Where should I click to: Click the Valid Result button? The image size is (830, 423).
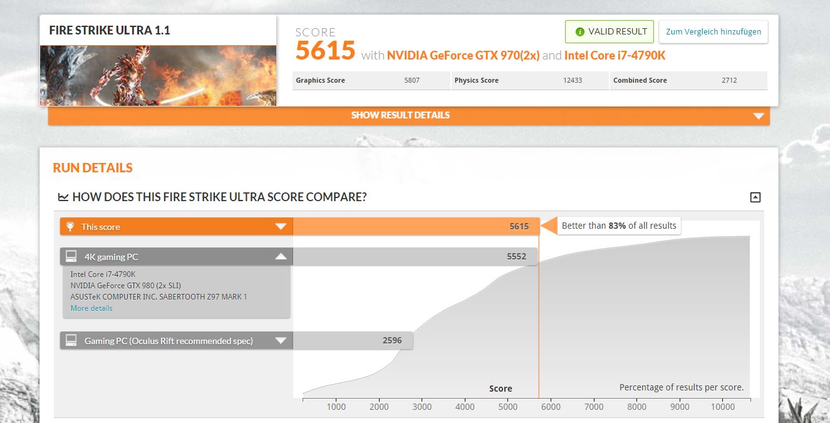click(x=610, y=31)
